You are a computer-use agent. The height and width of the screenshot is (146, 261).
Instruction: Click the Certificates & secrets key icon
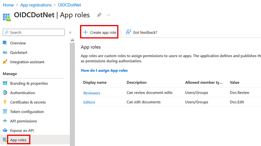click(5, 102)
